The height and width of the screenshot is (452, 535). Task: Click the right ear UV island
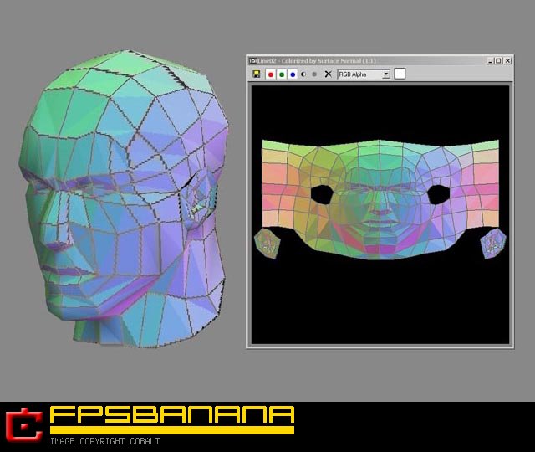click(x=493, y=244)
